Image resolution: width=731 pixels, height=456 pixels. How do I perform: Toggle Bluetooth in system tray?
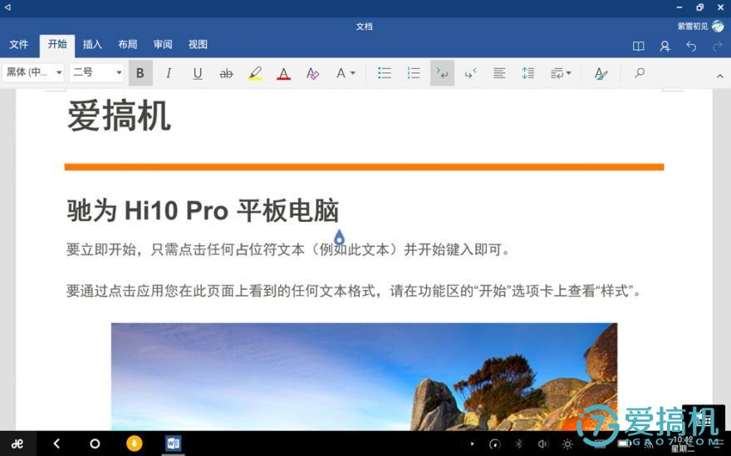coord(518,444)
